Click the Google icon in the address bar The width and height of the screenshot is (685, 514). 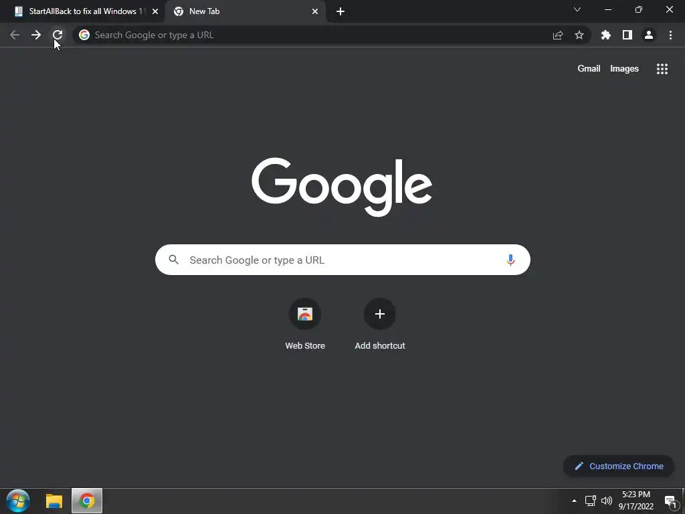point(84,35)
